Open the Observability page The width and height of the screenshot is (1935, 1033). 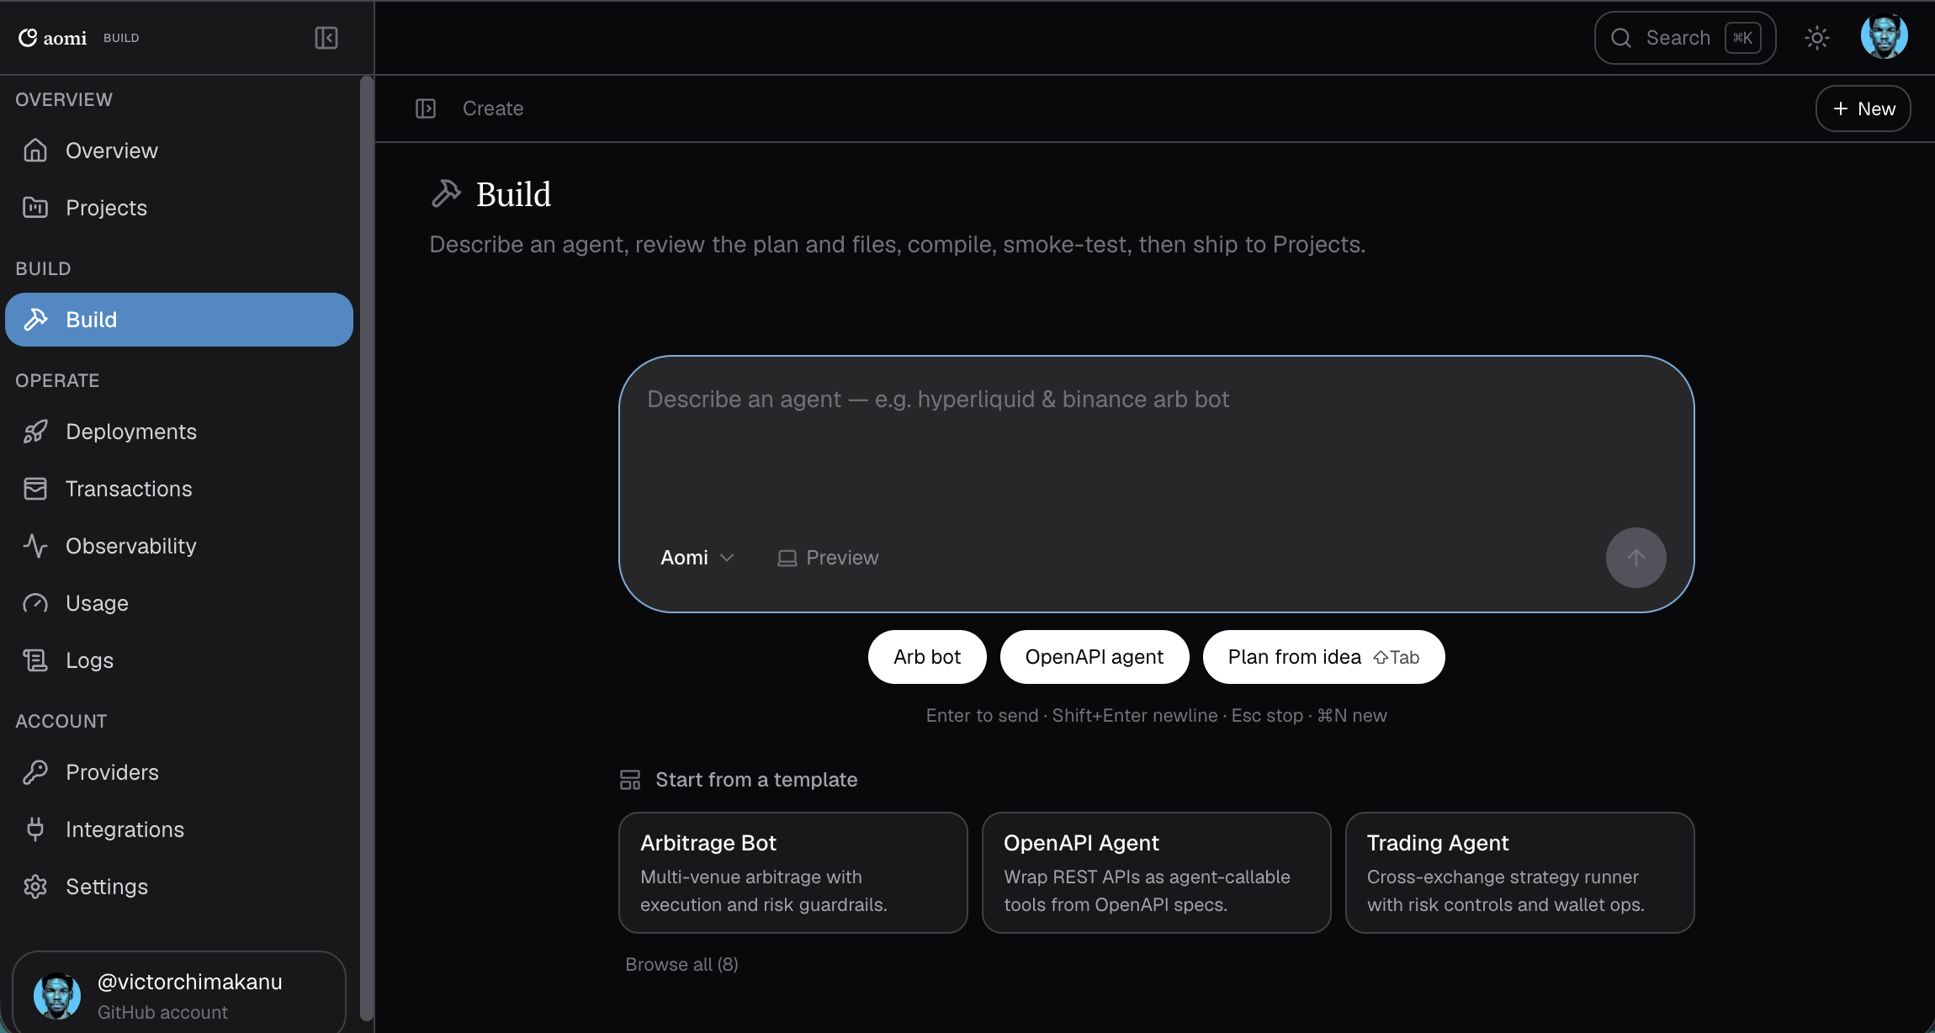click(x=179, y=546)
